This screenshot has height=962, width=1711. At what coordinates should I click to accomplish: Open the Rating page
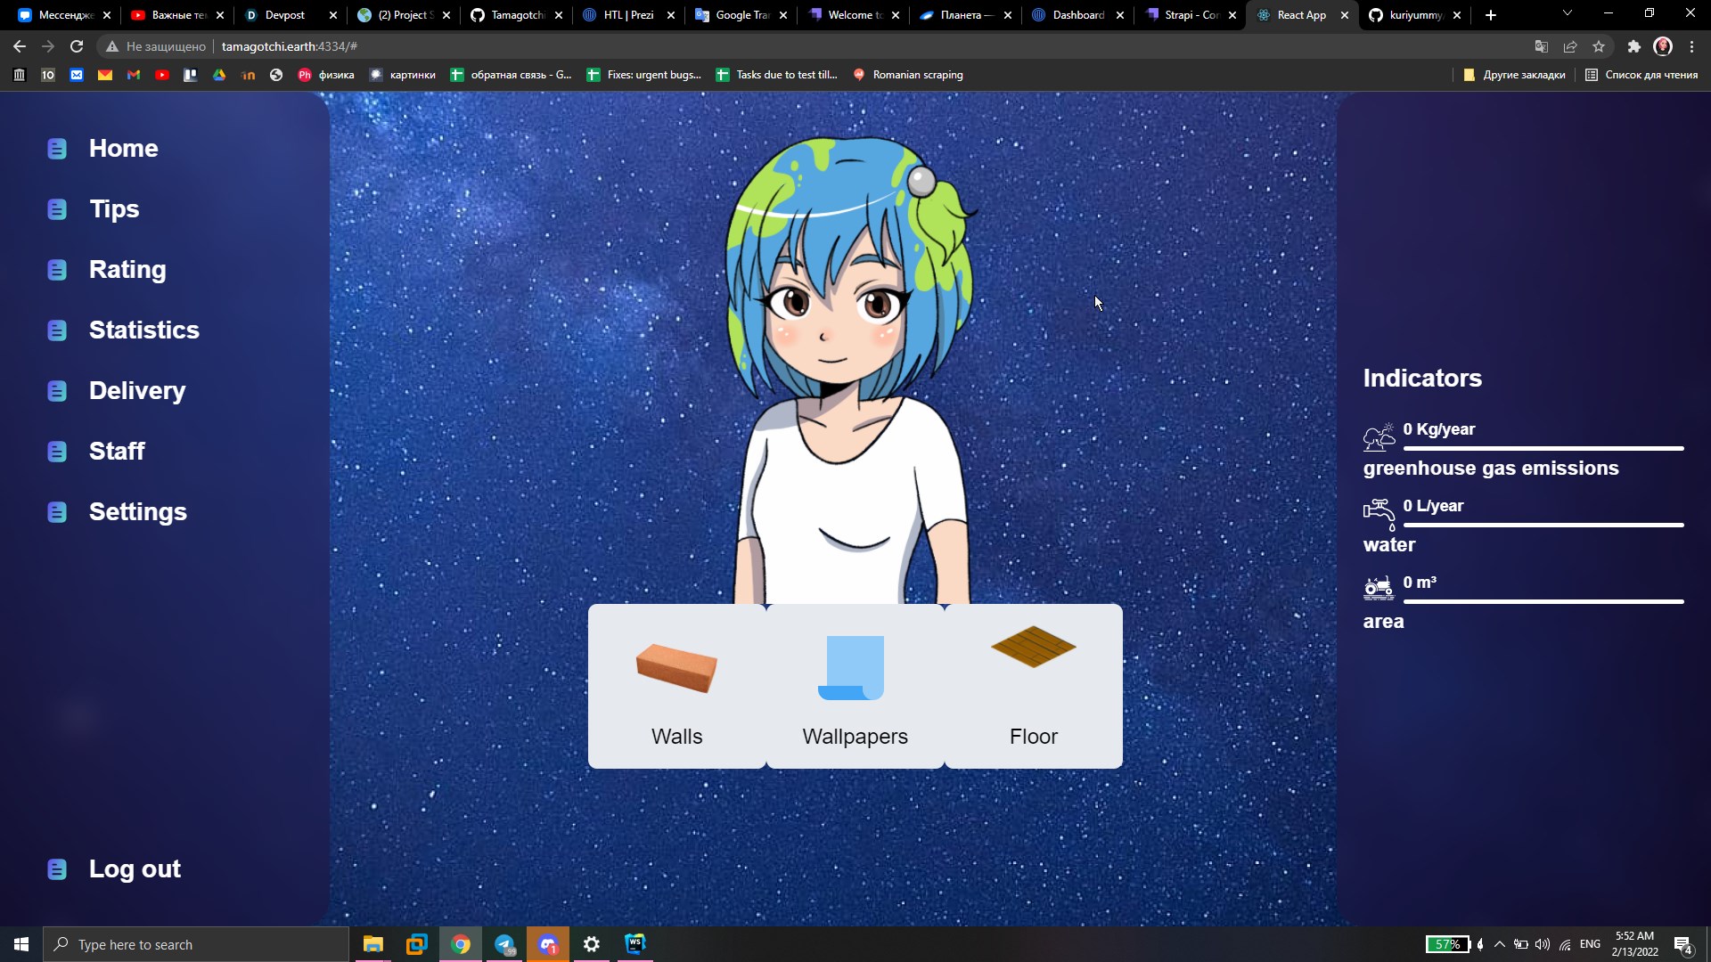pyautogui.click(x=127, y=269)
